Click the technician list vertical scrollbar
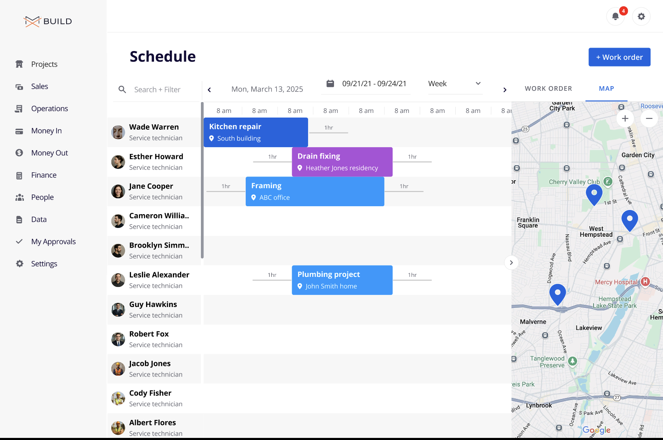This screenshot has height=440, width=663. [202, 180]
